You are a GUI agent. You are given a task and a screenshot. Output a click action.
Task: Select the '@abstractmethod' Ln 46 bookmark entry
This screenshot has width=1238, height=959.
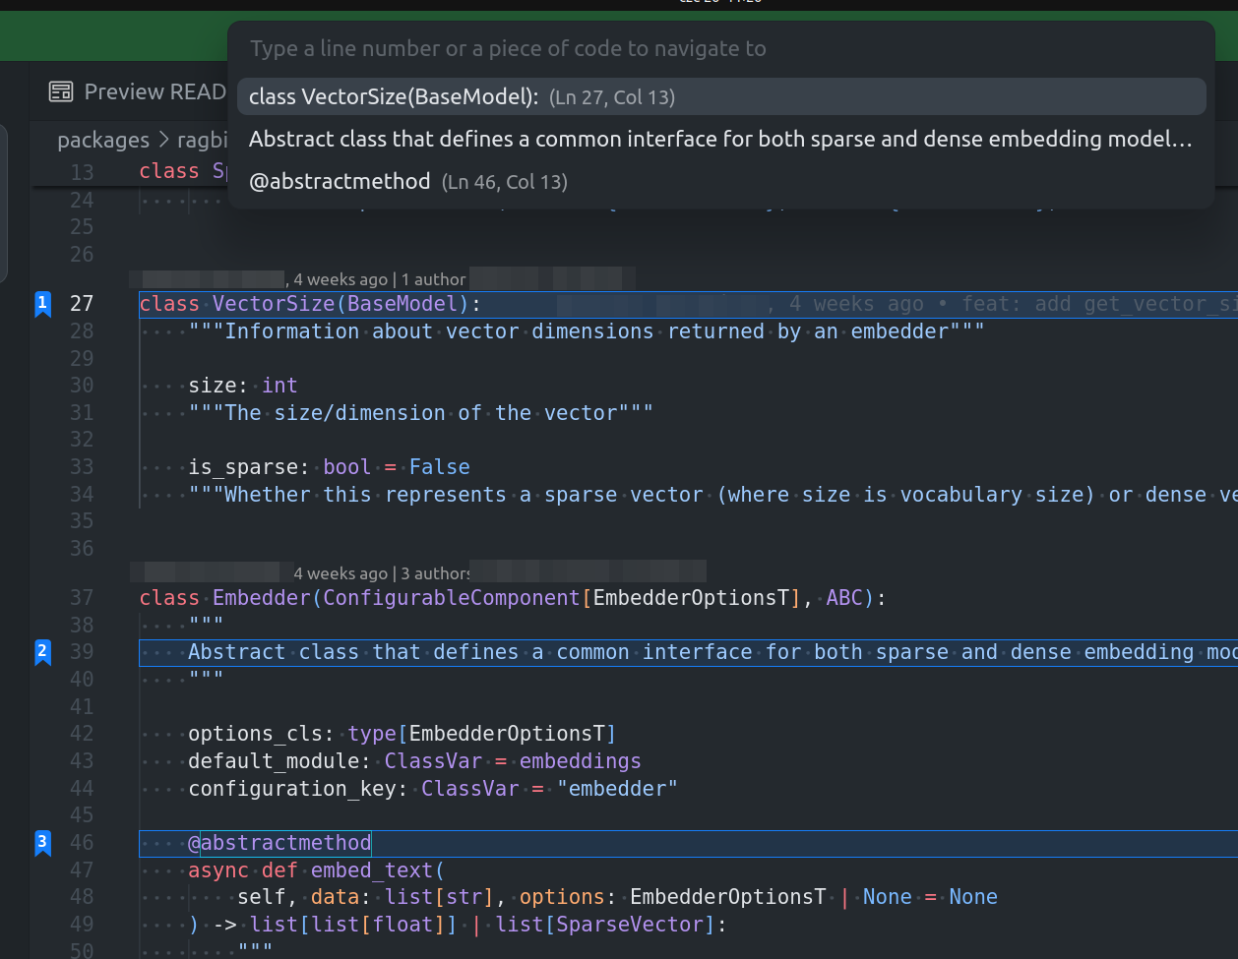pos(720,181)
